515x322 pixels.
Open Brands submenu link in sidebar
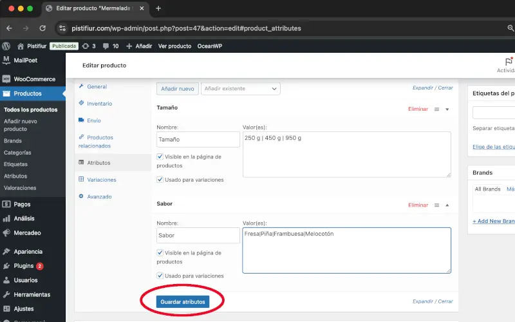click(12, 141)
